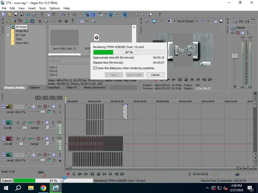Image resolution: width=258 pixels, height=193 pixels.
Task: Open the preview Overlays grid dropdown arrow
Action: 208,21
